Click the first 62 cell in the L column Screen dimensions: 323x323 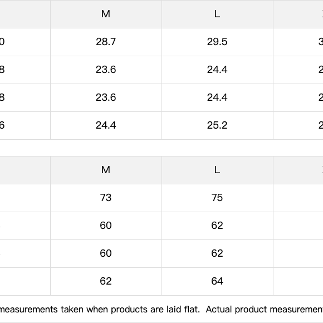click(217, 226)
